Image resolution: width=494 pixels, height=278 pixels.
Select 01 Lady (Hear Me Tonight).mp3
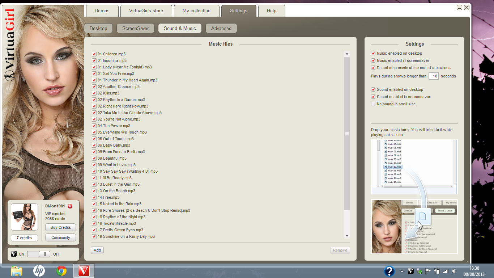(x=124, y=67)
